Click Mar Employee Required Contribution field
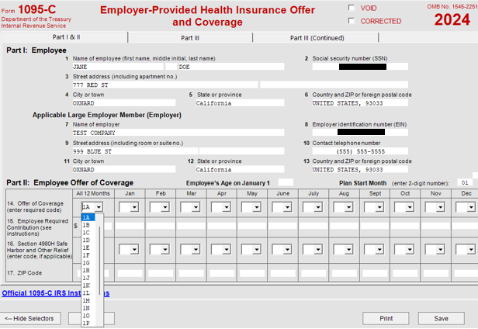This screenshot has height=329, width=478. click(191, 226)
